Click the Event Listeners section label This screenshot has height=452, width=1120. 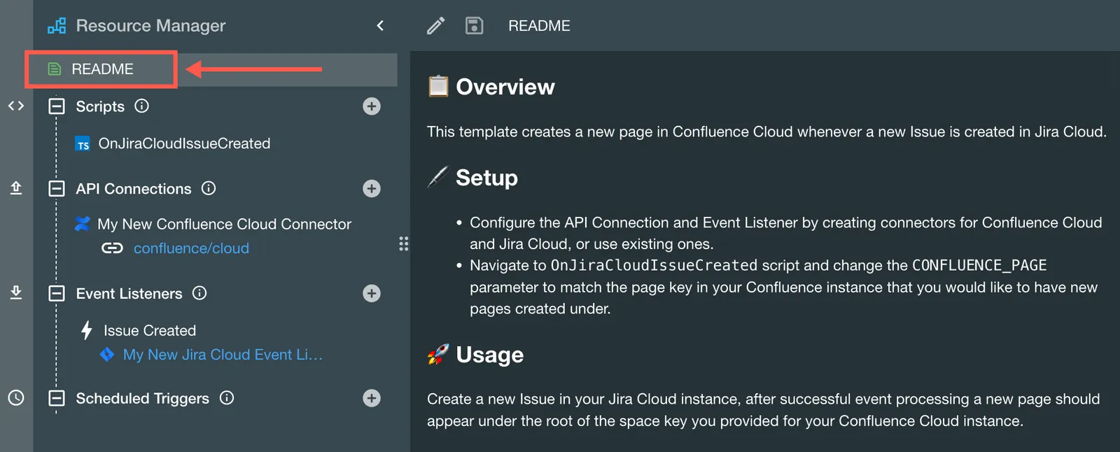point(129,293)
